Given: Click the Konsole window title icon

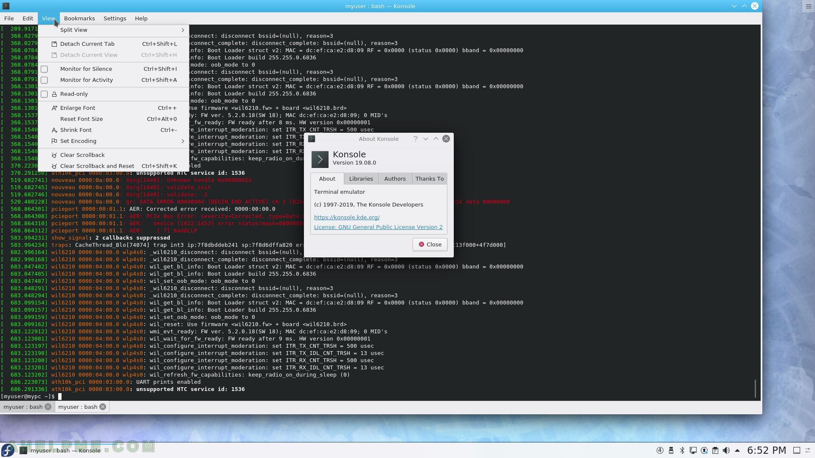Looking at the screenshot, I should point(6,6).
